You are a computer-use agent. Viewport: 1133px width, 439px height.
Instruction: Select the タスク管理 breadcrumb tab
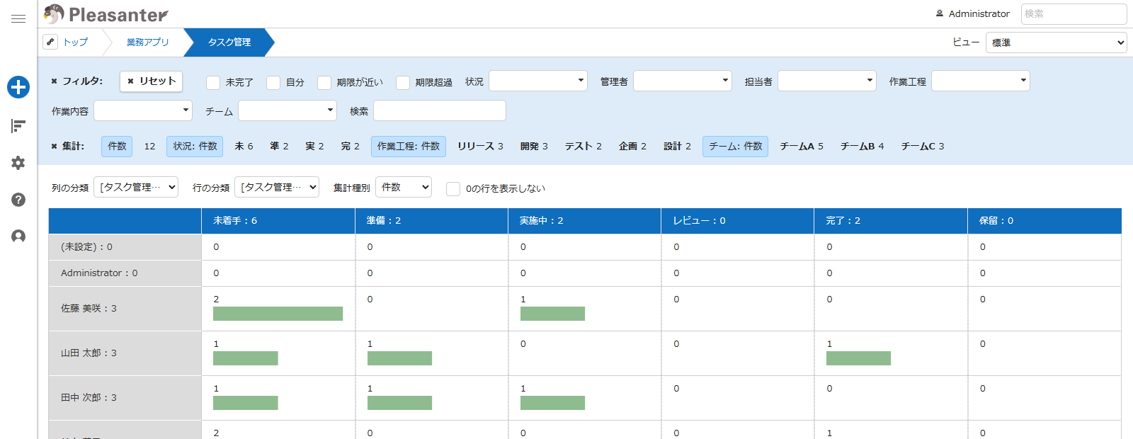[x=229, y=42]
